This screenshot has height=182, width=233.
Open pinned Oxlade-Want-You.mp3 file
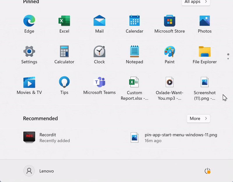tap(170, 88)
